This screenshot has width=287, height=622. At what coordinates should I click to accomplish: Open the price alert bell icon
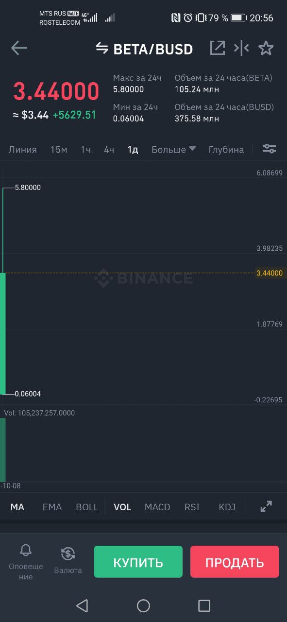point(26,550)
